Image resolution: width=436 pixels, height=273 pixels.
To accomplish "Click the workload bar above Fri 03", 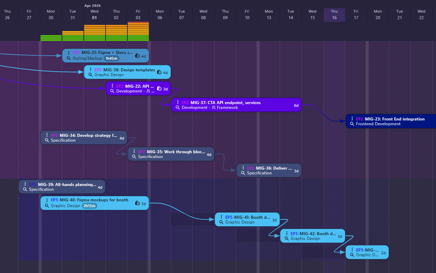I will pos(138,31).
